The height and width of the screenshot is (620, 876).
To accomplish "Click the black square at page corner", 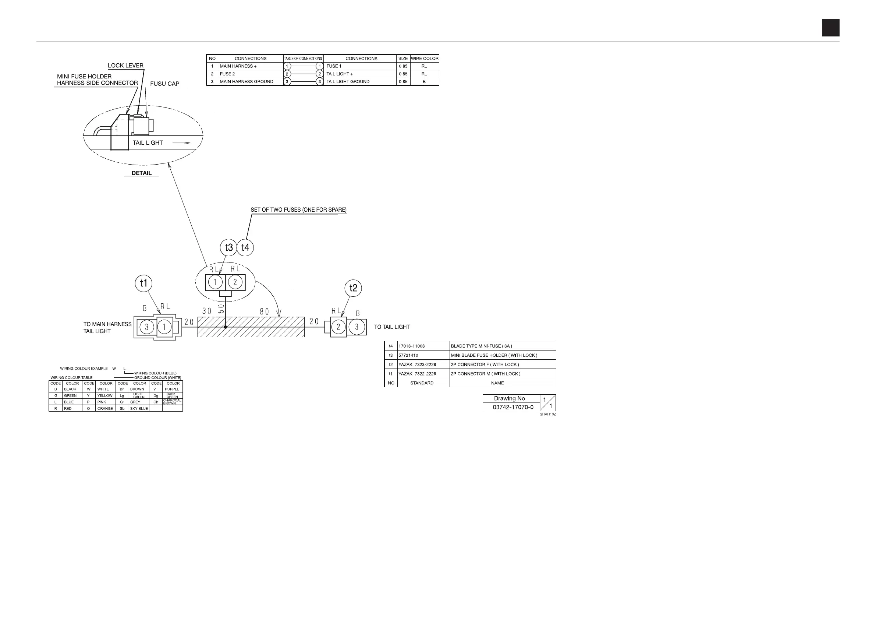I will tap(830, 28).
